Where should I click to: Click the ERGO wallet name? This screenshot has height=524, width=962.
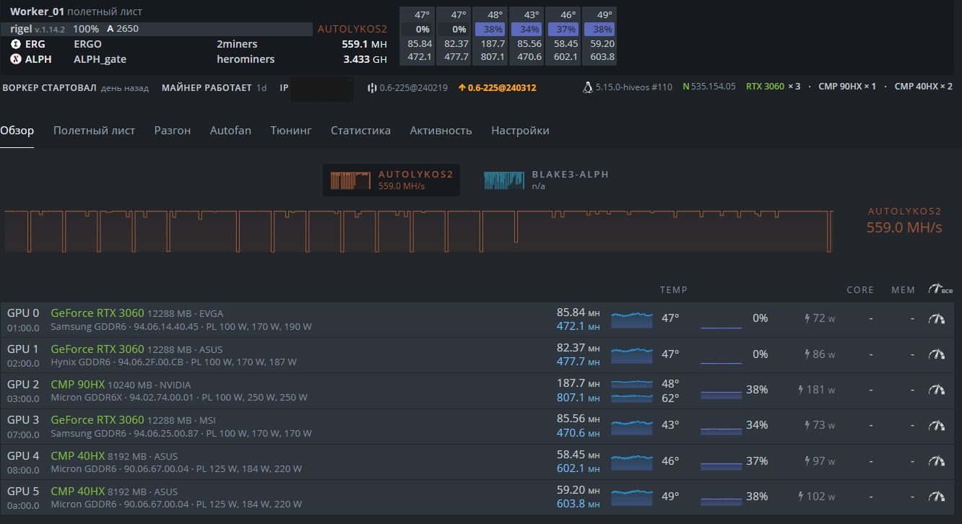click(x=87, y=44)
